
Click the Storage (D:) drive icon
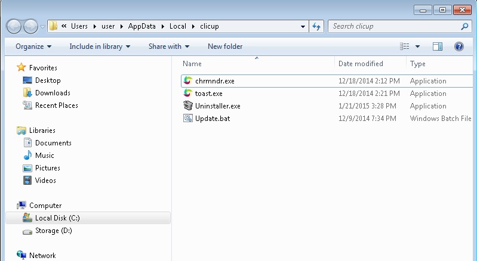[x=27, y=232]
